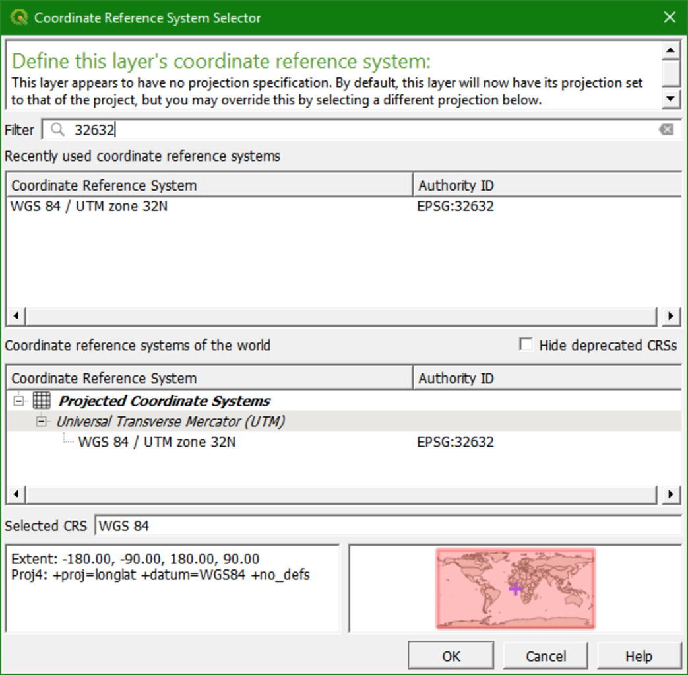Click the scroll-up arrow on the description panel
Screen dimensions: 688x675
click(x=671, y=49)
